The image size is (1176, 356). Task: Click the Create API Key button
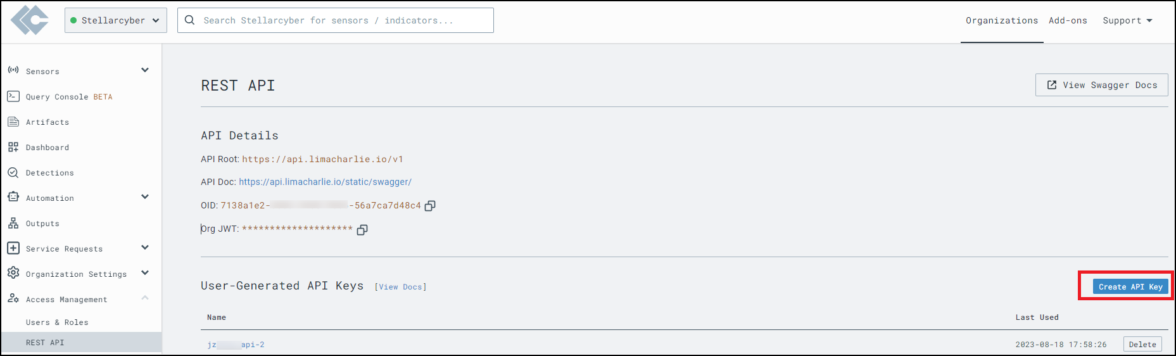[1130, 286]
